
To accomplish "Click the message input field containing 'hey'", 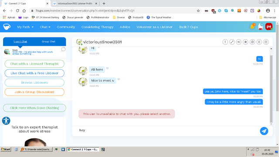I will [x=167, y=130].
